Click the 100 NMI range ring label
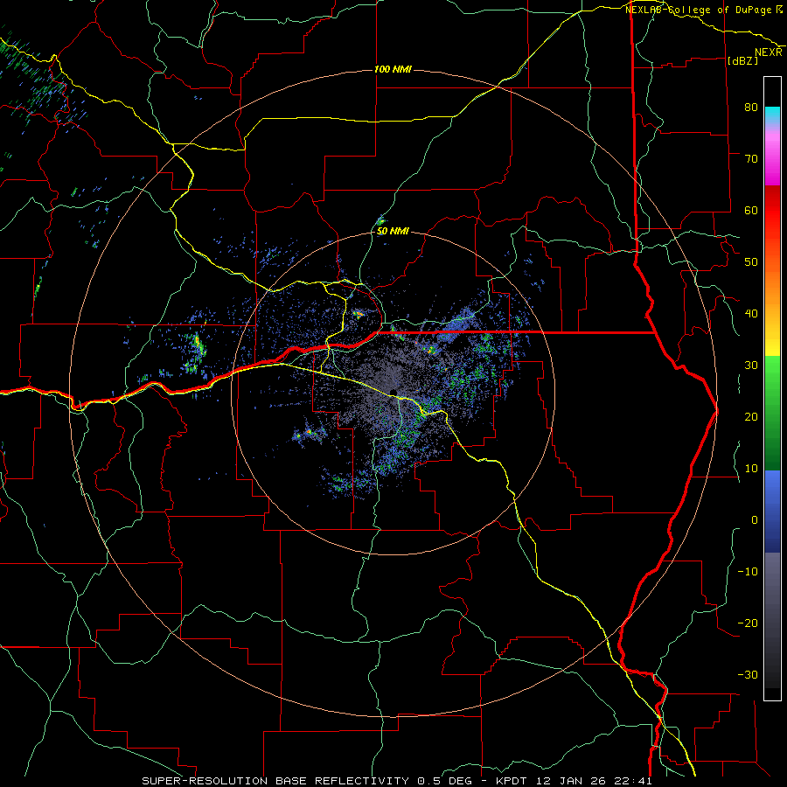Viewport: 787px width, 787px height. tap(393, 69)
